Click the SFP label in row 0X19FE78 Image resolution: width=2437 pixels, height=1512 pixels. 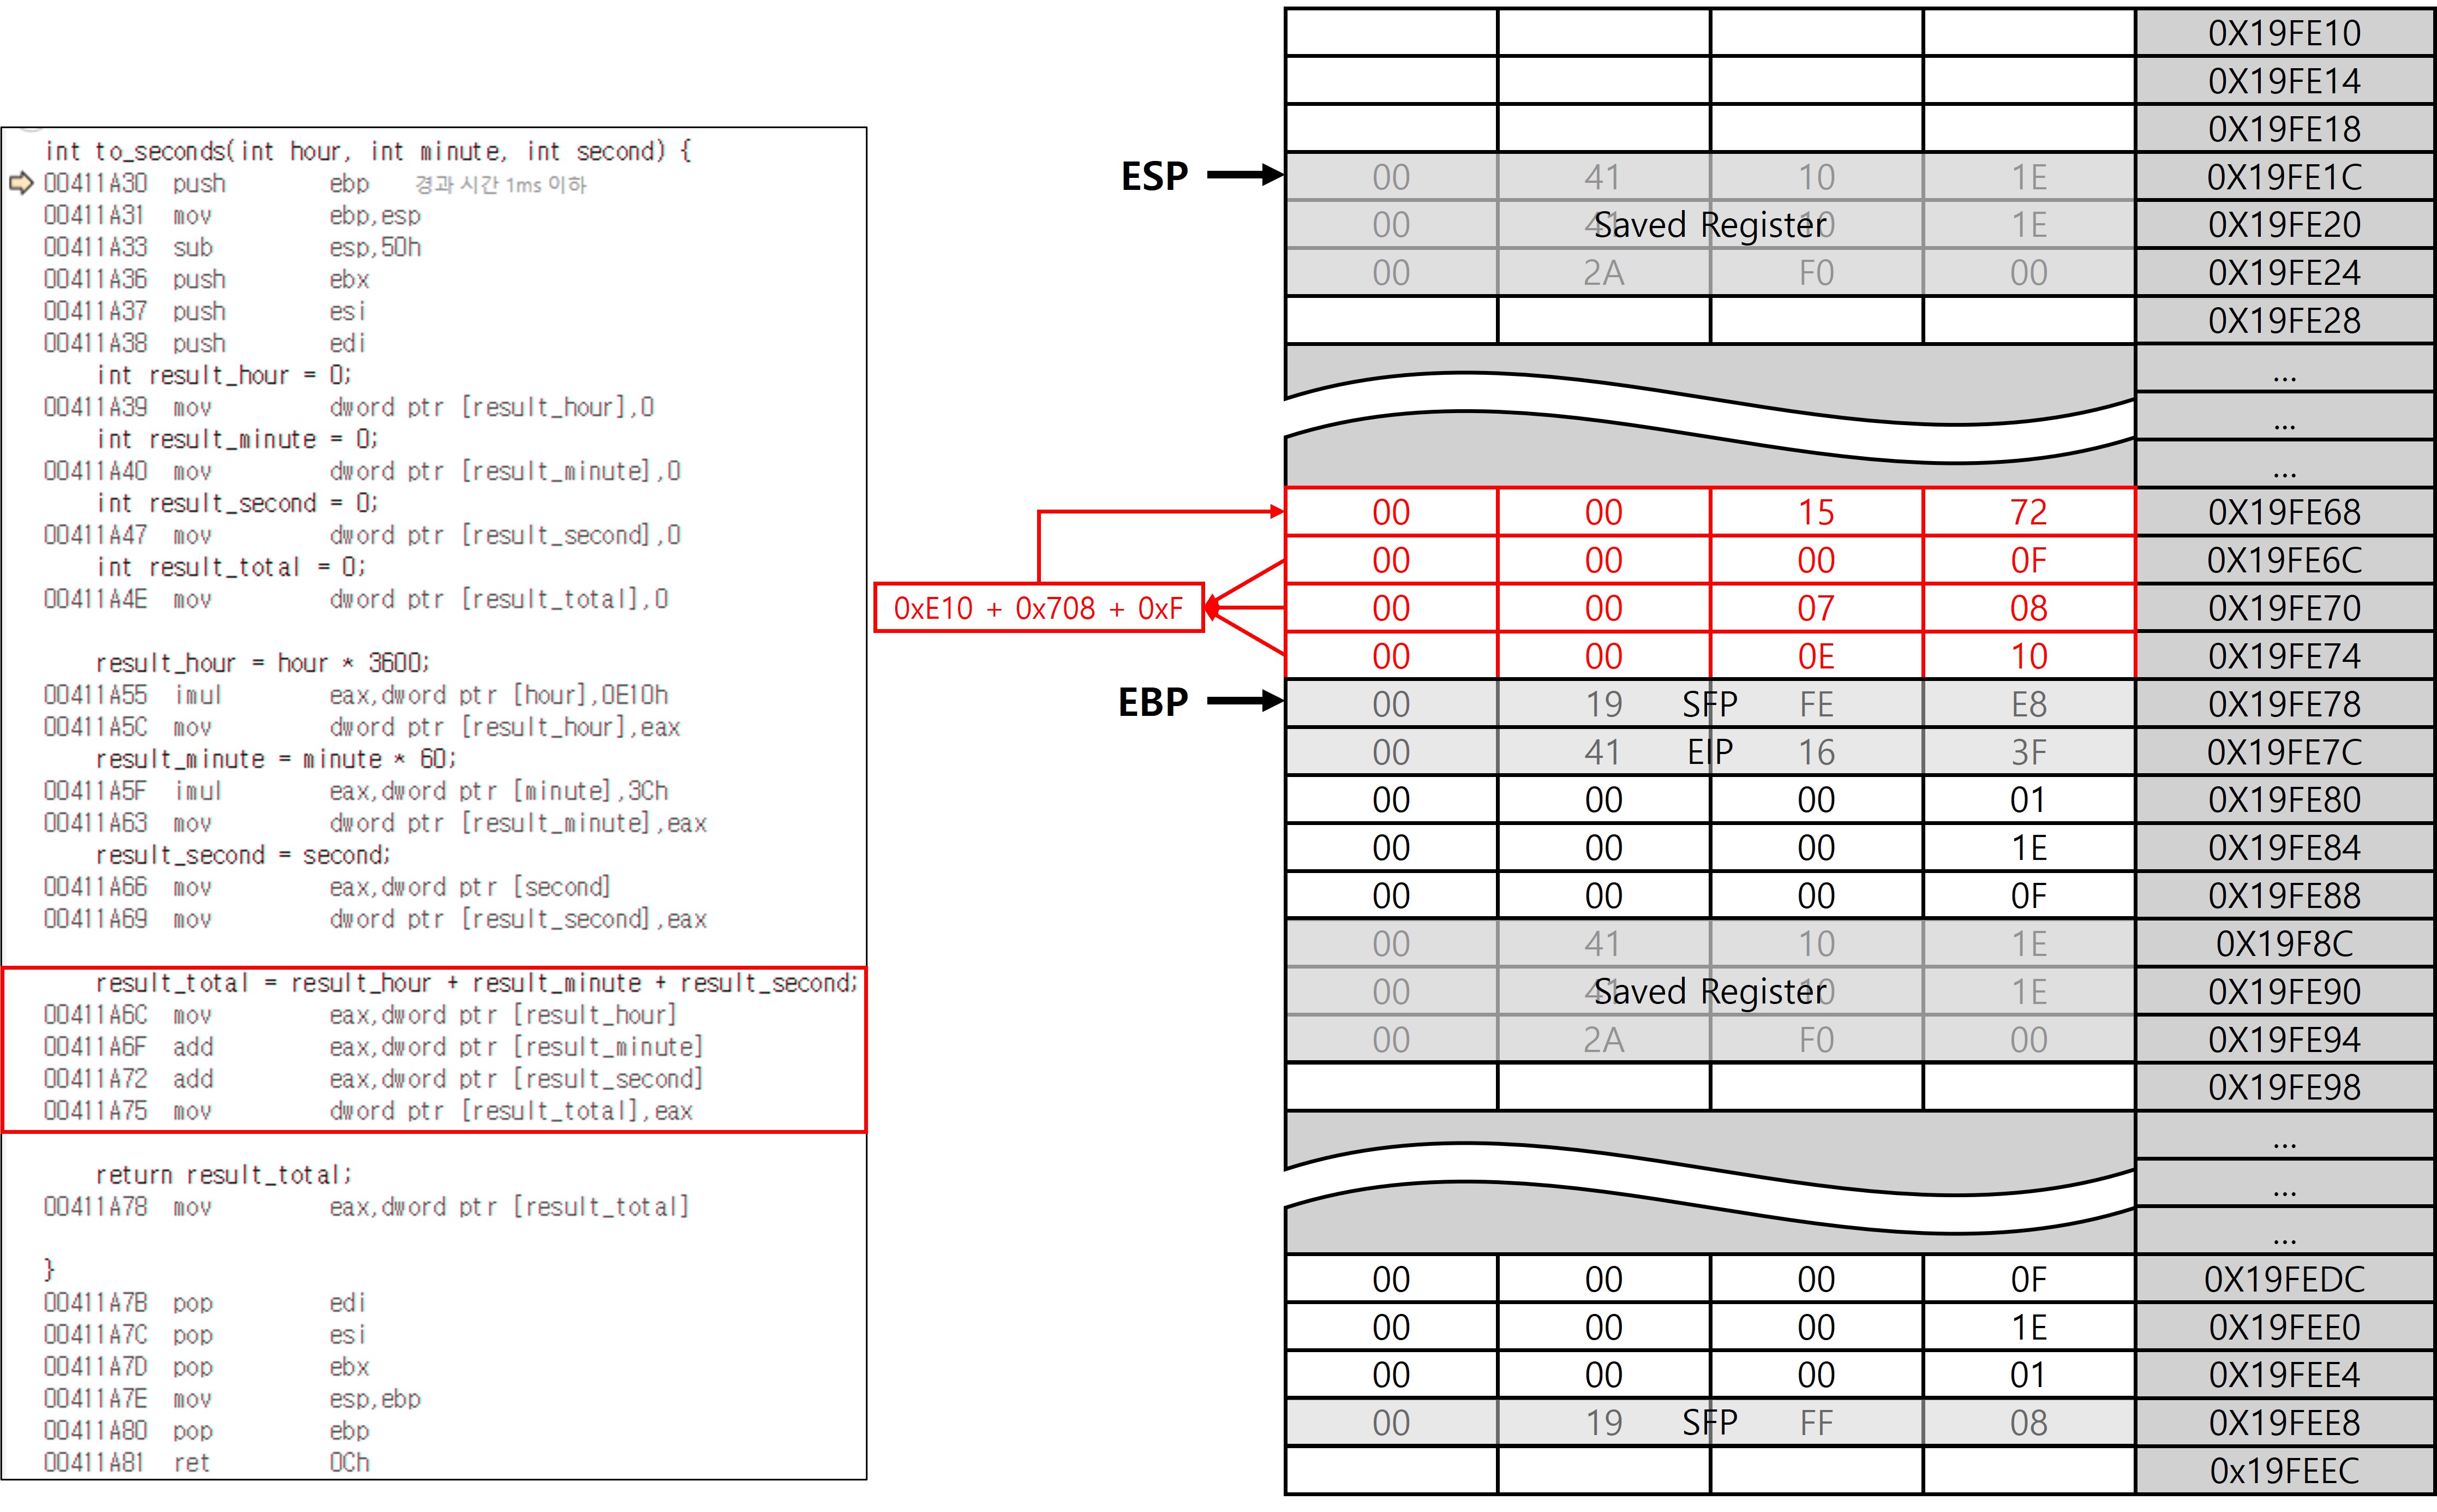coord(1709,704)
